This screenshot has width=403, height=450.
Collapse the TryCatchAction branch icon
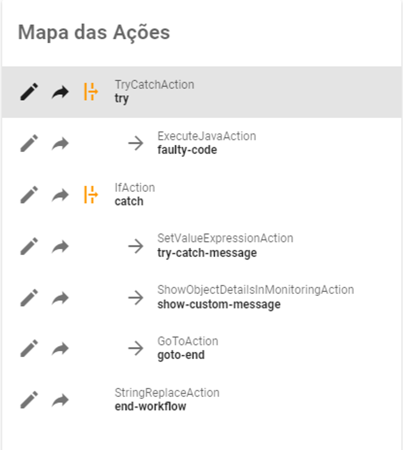(x=91, y=92)
